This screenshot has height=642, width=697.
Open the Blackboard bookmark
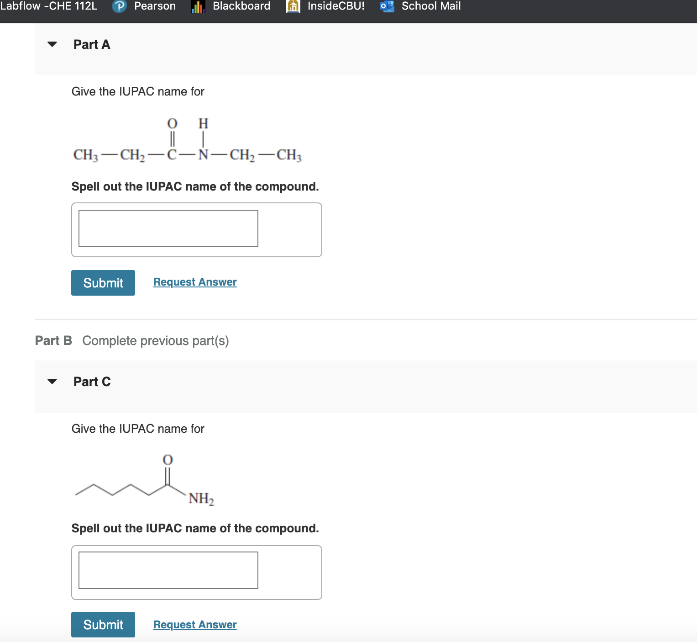pos(241,6)
